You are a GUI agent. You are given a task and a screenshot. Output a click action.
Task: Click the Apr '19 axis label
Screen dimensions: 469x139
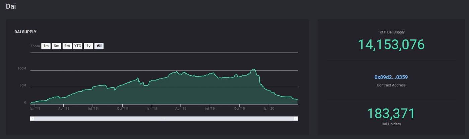181,108
